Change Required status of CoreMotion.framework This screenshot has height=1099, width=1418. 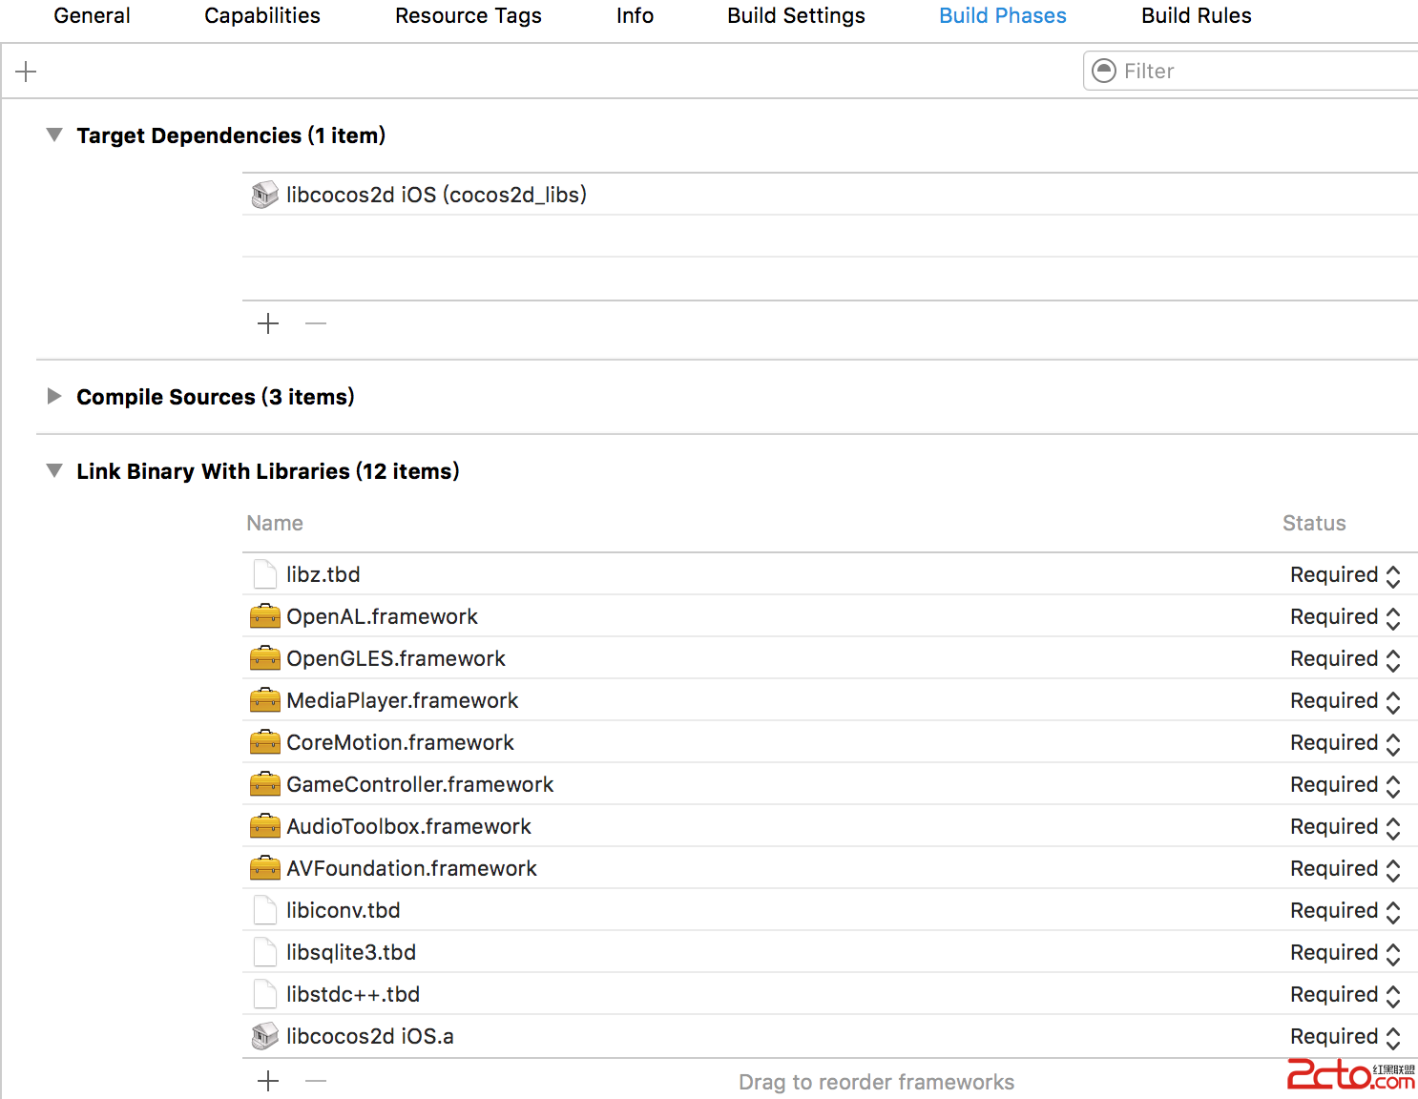(x=1345, y=743)
